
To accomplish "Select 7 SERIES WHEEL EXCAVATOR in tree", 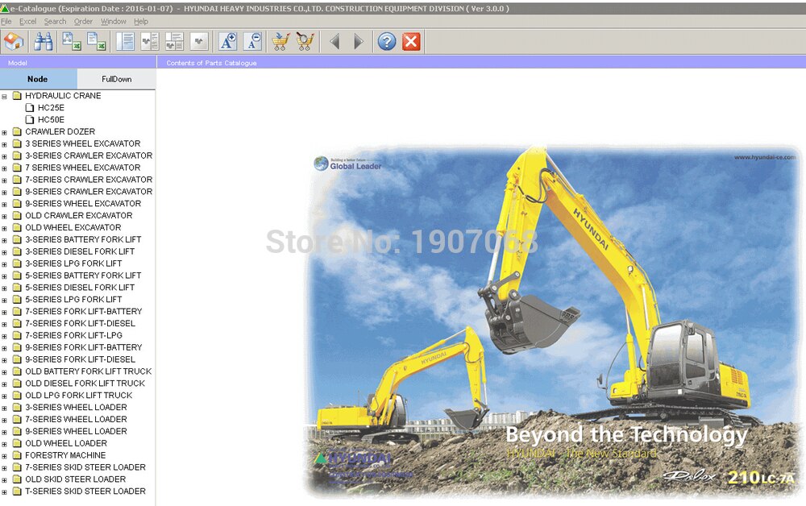I will click(82, 168).
